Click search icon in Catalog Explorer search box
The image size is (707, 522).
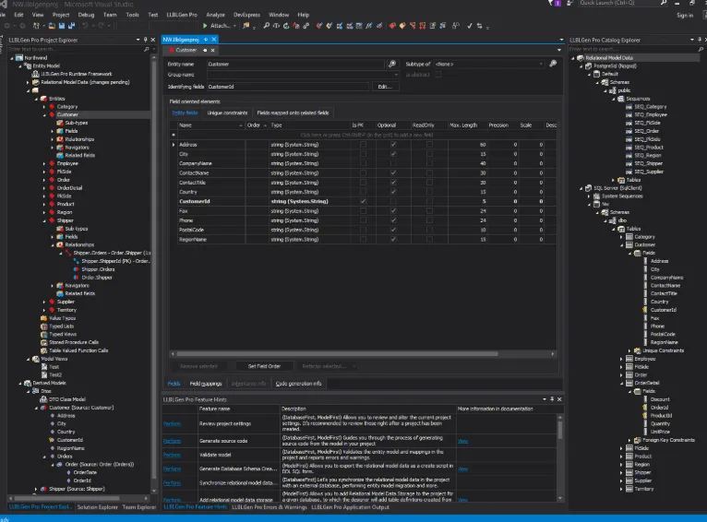pyautogui.click(x=701, y=49)
